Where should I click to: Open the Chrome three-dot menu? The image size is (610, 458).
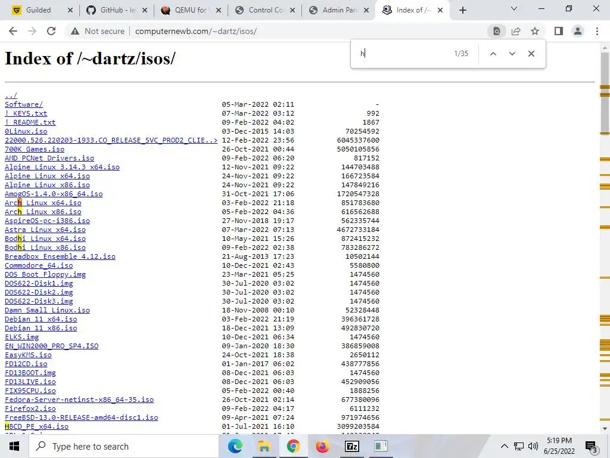click(x=597, y=31)
